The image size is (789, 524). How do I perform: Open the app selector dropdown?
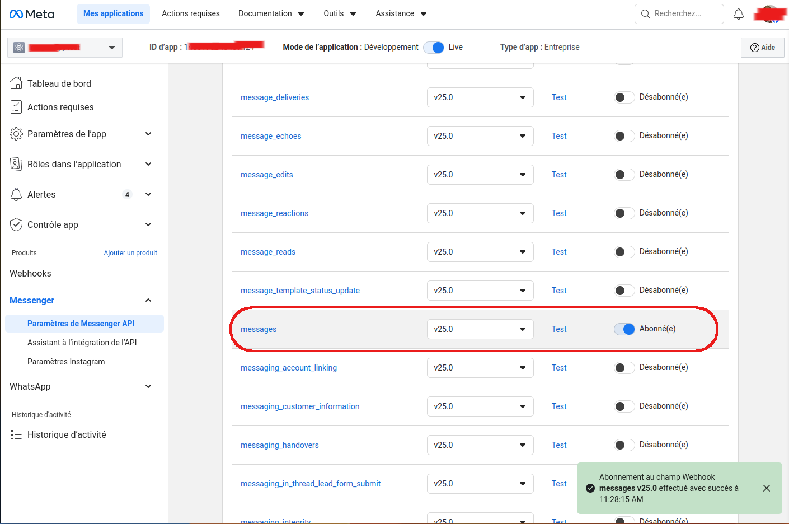click(65, 48)
